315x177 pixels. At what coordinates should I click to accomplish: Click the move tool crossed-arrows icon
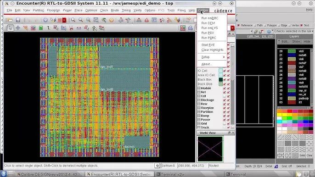pyautogui.click(x=18, y=28)
